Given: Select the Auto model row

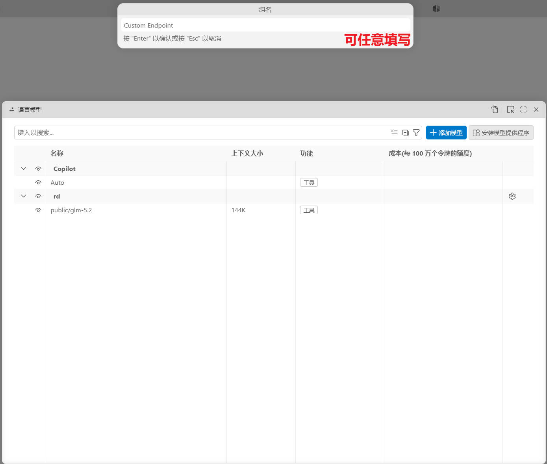Looking at the screenshot, I should click(x=274, y=182).
